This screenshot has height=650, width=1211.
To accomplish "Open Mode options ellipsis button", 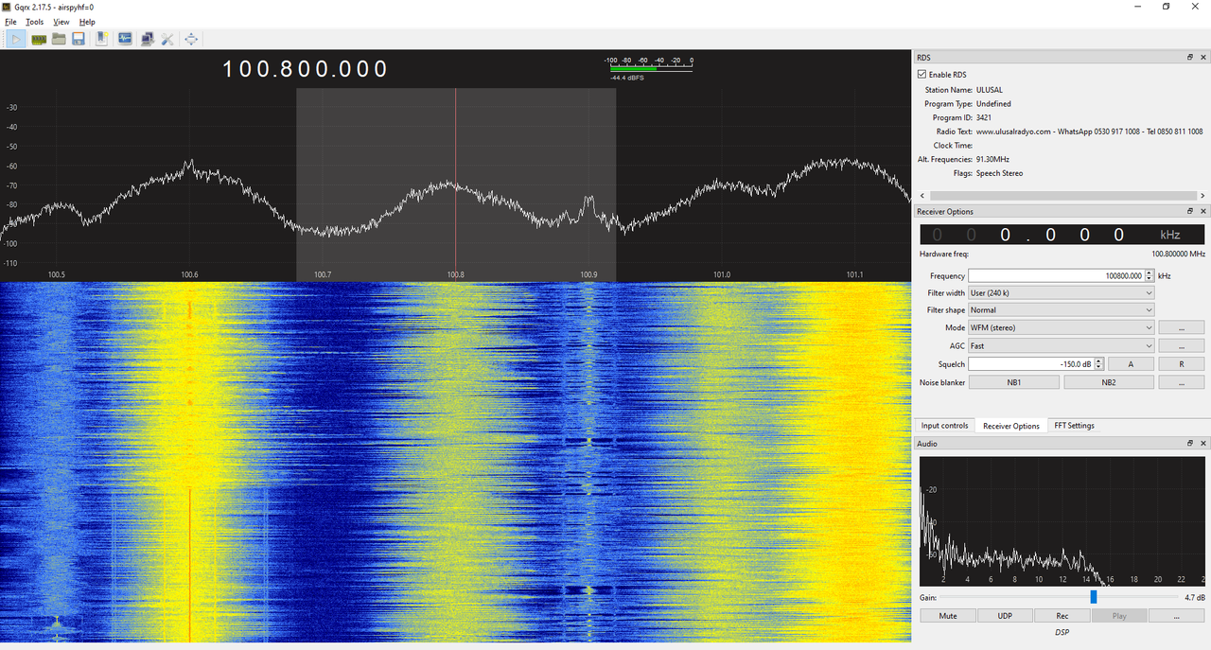I will [x=1182, y=327].
